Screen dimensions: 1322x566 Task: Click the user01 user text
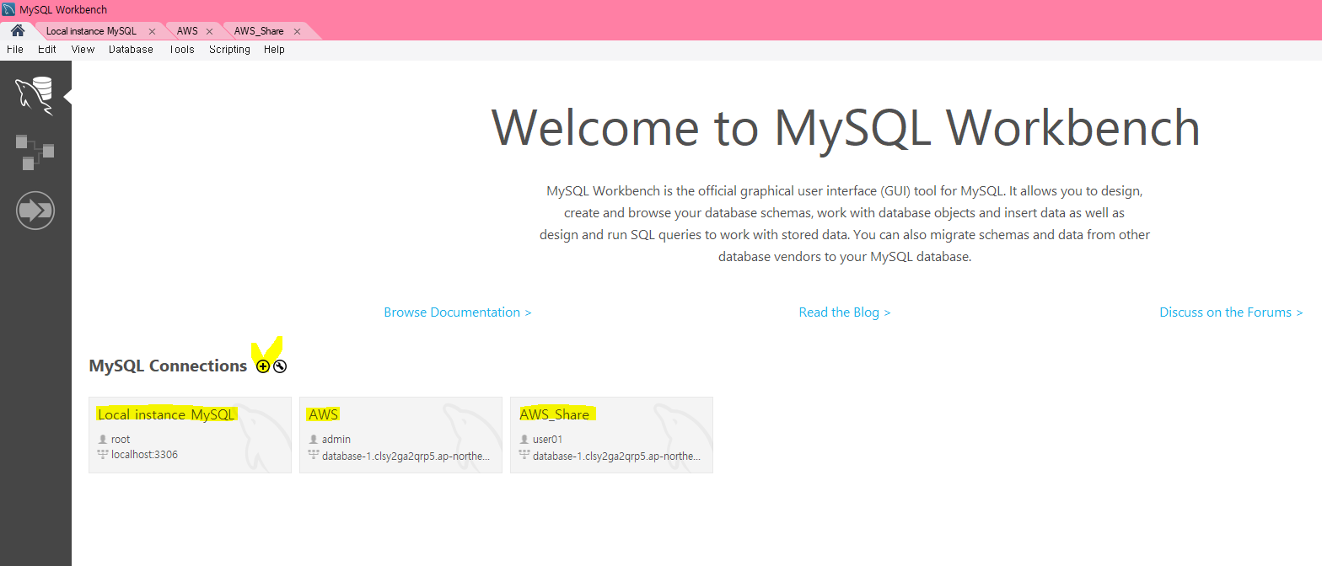pos(548,440)
